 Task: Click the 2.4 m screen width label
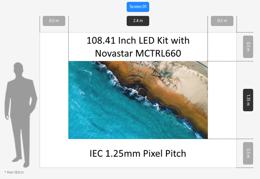tap(138, 21)
